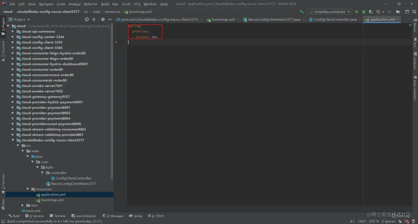Expand cloud-config-center-3344 module
The height and width of the screenshot is (224, 418).
pos(13,37)
